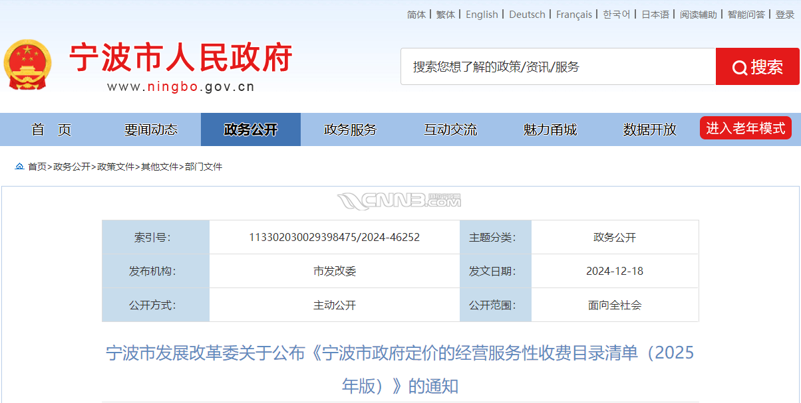
Task: Click breadcrumb link 政务公开
Action: (72, 167)
